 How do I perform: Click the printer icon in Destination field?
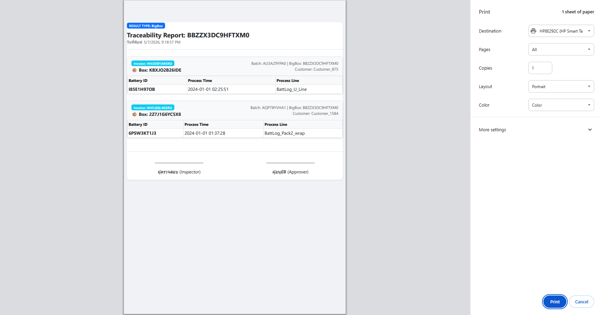[533, 31]
